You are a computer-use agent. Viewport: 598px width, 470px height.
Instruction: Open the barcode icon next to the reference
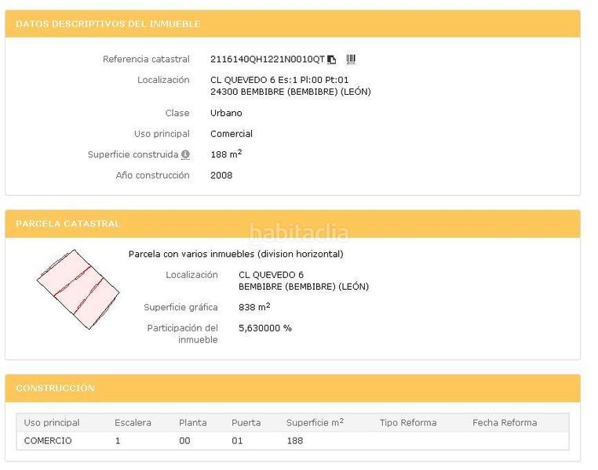(351, 59)
